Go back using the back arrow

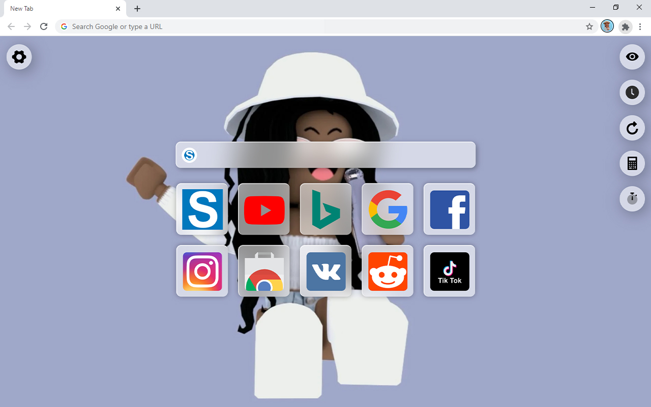[x=11, y=26]
